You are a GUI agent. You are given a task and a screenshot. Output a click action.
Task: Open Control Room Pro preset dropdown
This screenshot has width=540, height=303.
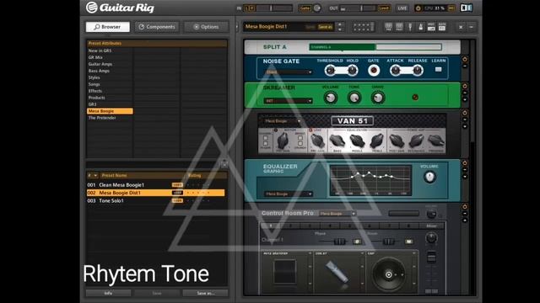point(337,213)
